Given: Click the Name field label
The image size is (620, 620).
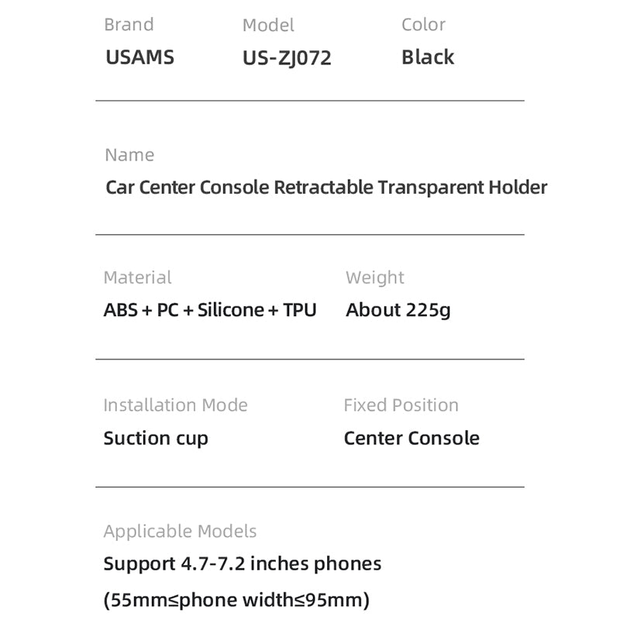Looking at the screenshot, I should pyautogui.click(x=129, y=155).
